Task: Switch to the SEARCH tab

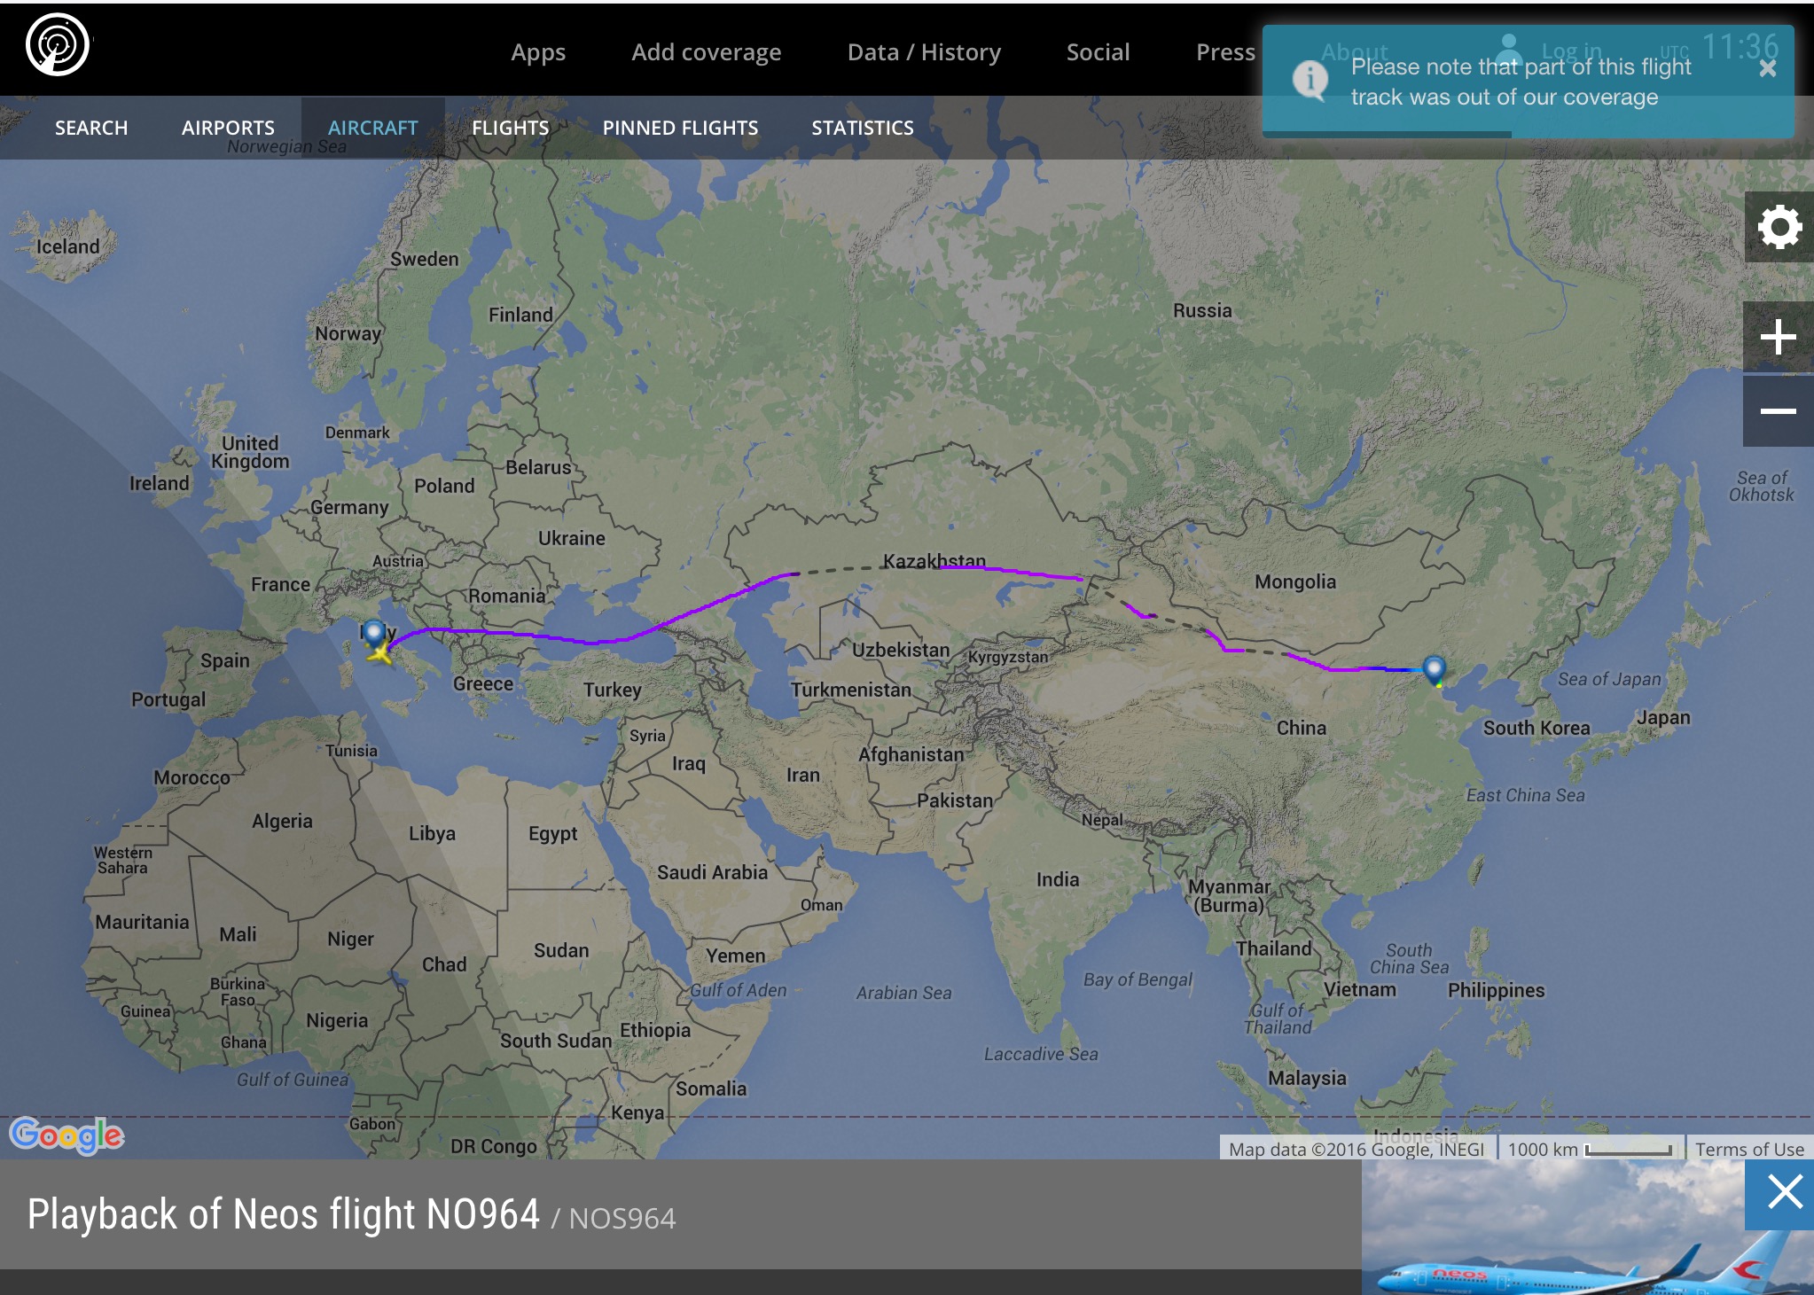Action: [x=91, y=128]
